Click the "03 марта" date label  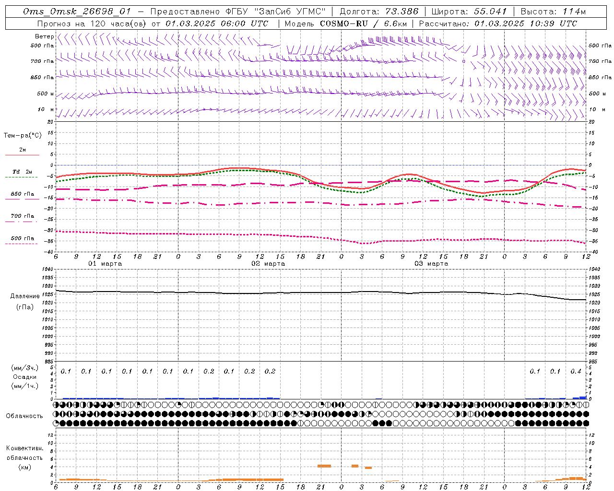(431, 264)
